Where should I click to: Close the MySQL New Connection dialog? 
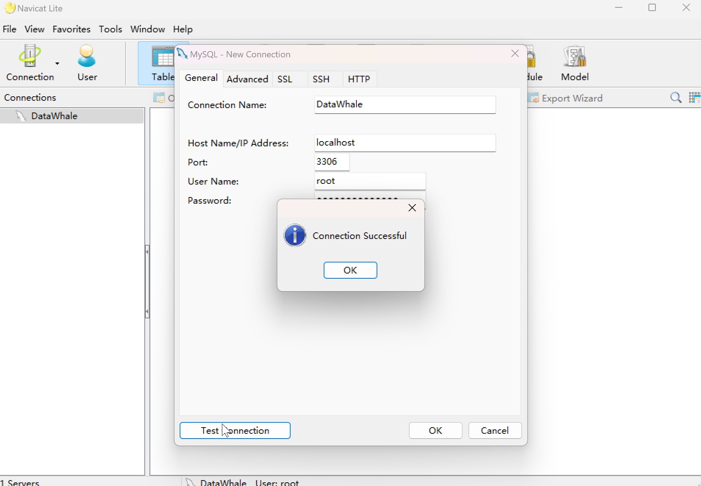click(515, 54)
